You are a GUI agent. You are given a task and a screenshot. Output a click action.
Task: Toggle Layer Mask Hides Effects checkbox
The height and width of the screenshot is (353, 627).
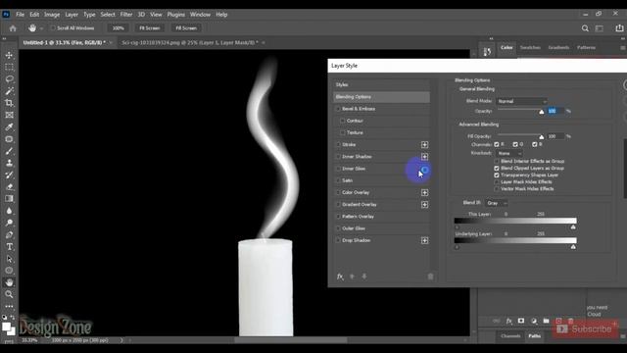point(497,182)
